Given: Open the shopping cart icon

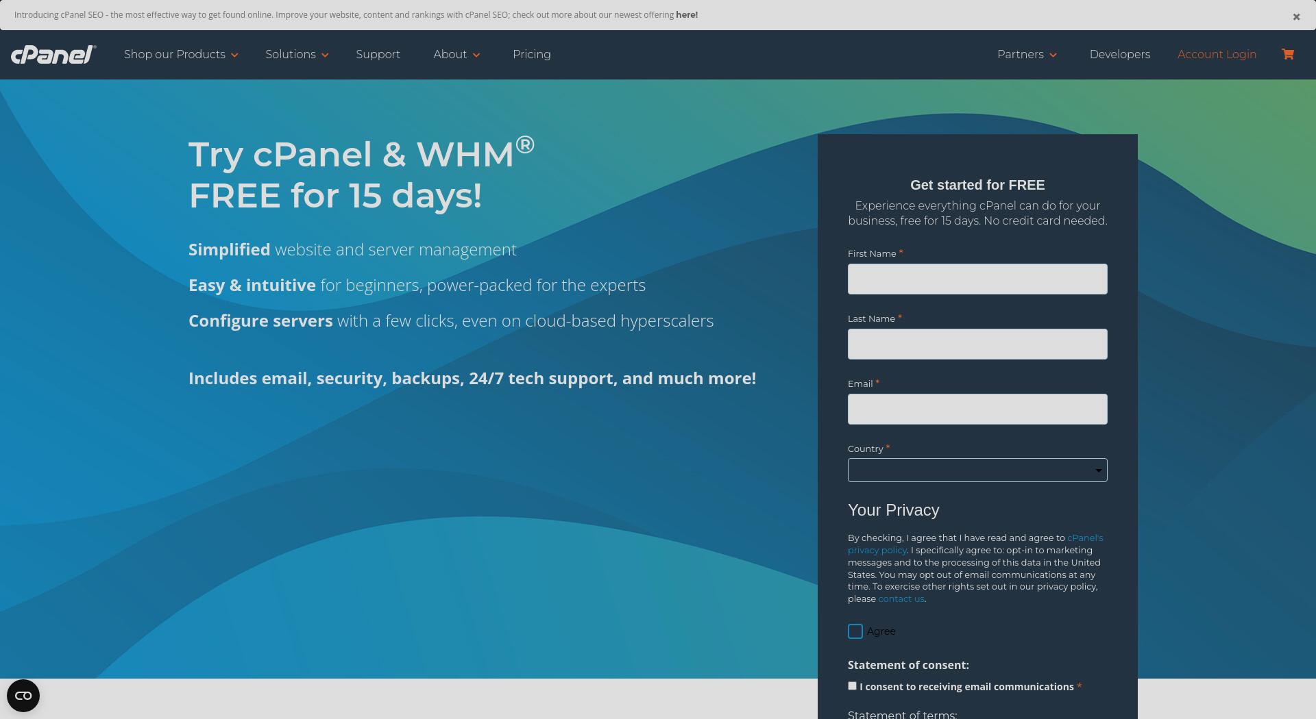Looking at the screenshot, I should (x=1288, y=54).
